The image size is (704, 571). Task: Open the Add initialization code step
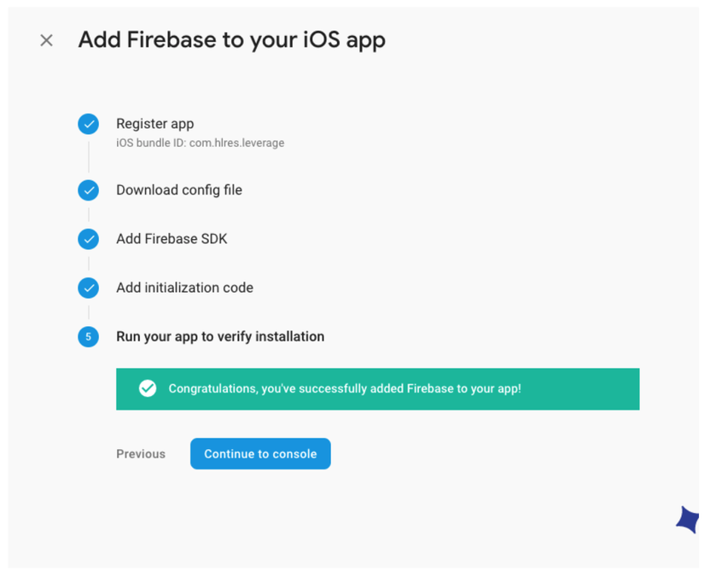coord(184,288)
